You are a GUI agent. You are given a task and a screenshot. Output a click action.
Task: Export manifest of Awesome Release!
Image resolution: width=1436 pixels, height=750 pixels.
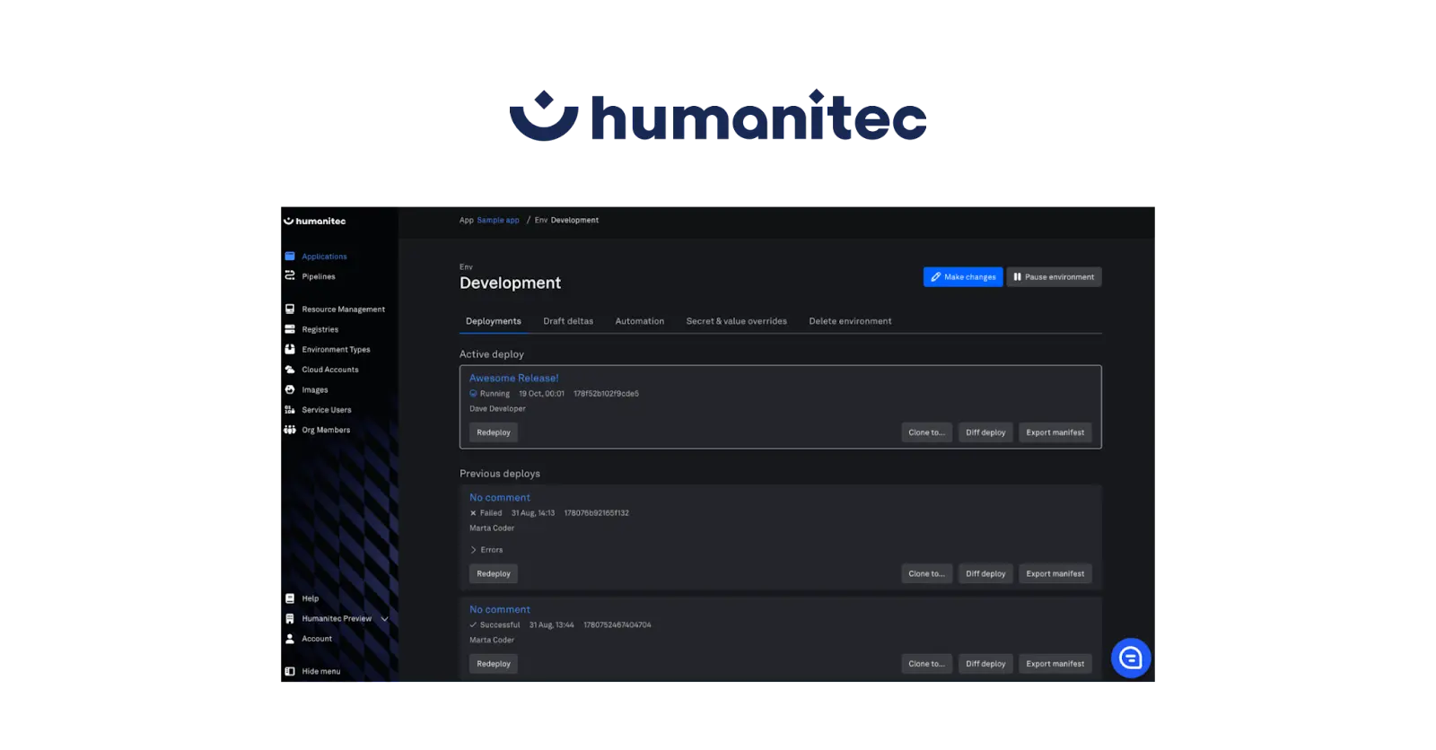pyautogui.click(x=1055, y=432)
